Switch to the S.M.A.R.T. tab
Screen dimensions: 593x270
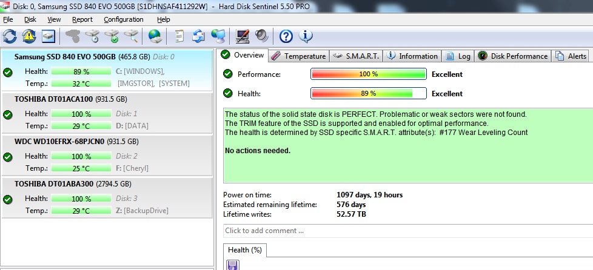click(355, 56)
